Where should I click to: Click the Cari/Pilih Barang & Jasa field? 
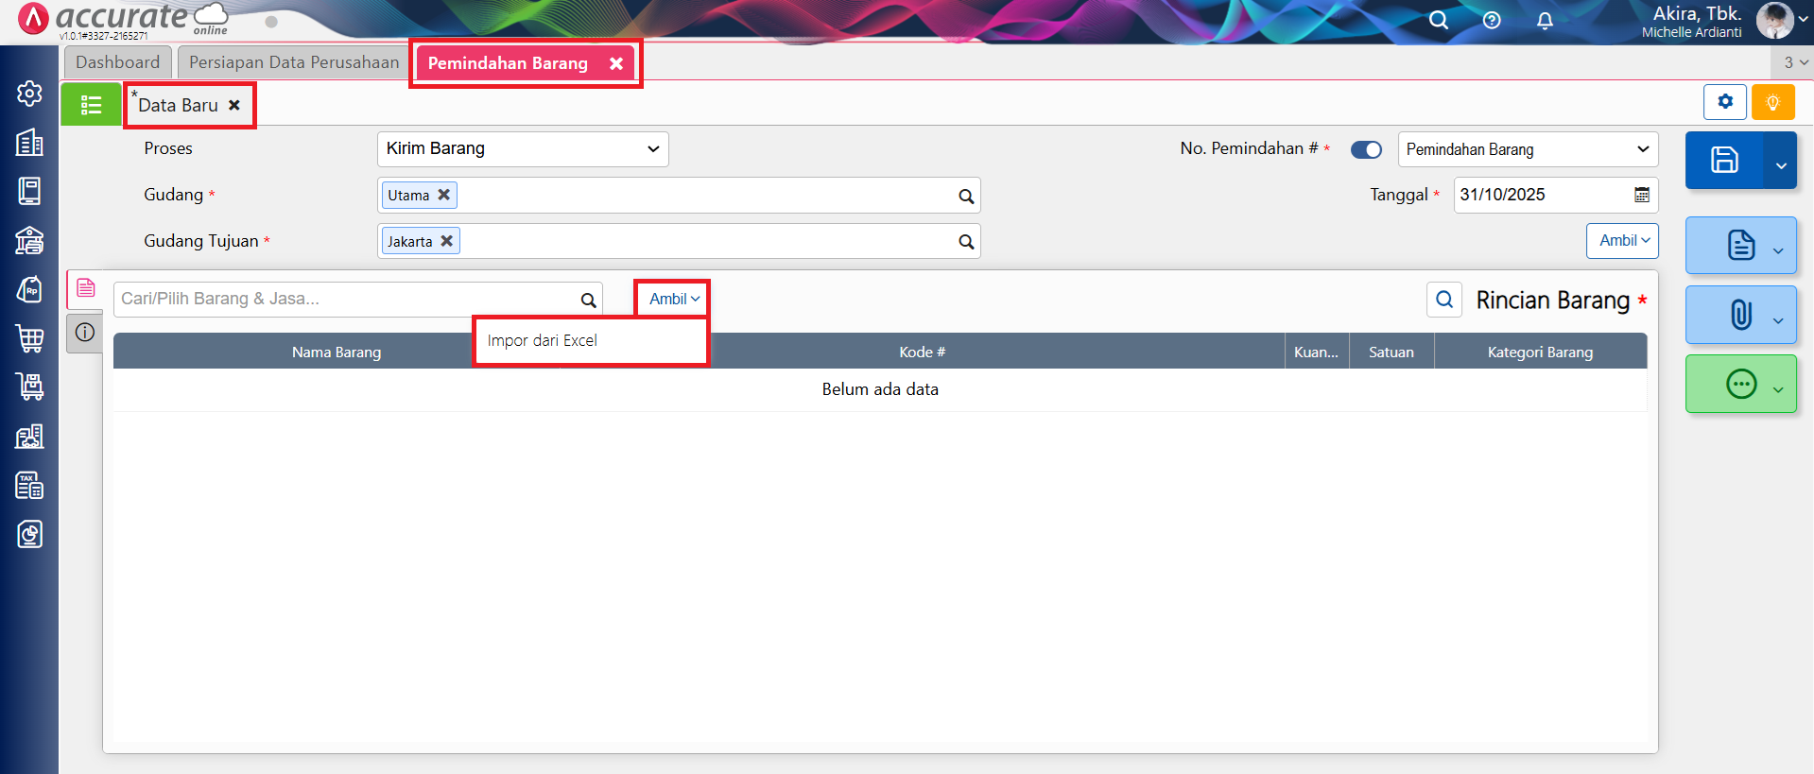[x=345, y=299]
